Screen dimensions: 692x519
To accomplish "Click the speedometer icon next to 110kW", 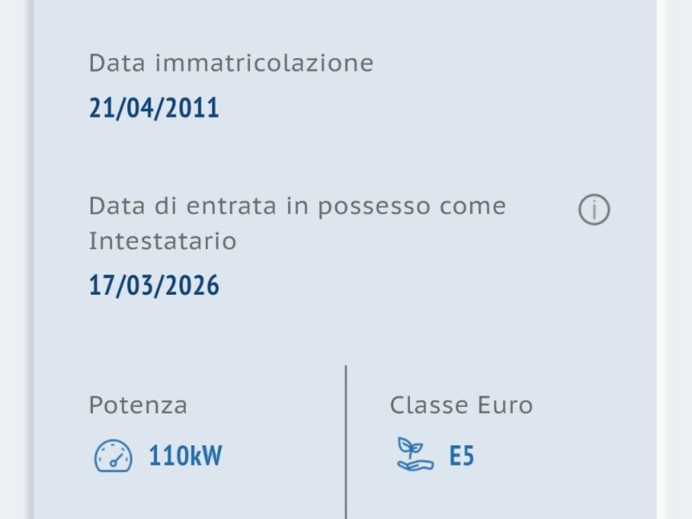I will click(x=113, y=456).
